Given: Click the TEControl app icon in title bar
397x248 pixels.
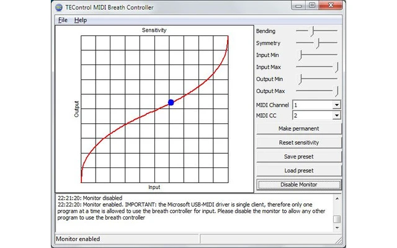Looking at the screenshot, I should 59,7.
